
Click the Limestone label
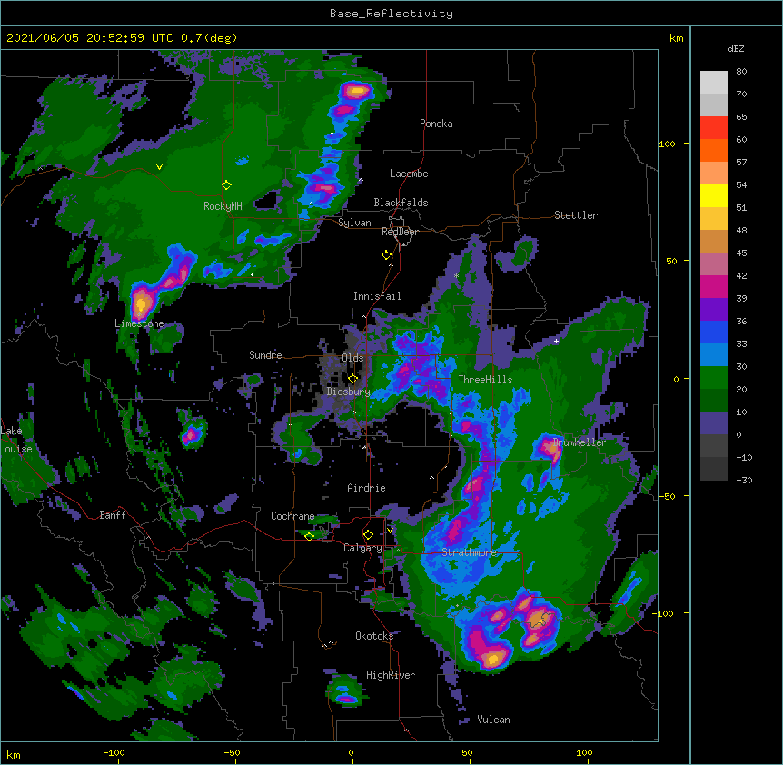[x=139, y=323]
